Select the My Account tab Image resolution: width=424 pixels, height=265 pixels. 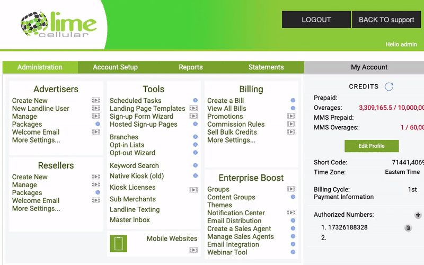369,67
